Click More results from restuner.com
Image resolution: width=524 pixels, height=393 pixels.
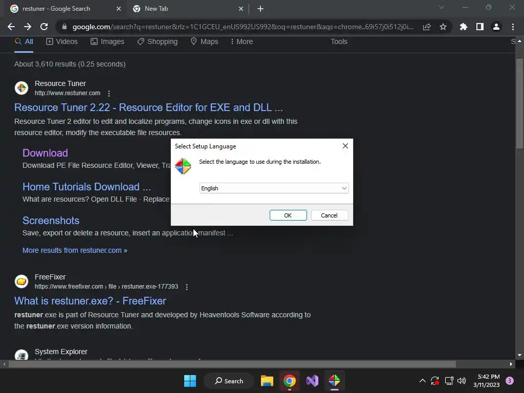[x=75, y=250]
